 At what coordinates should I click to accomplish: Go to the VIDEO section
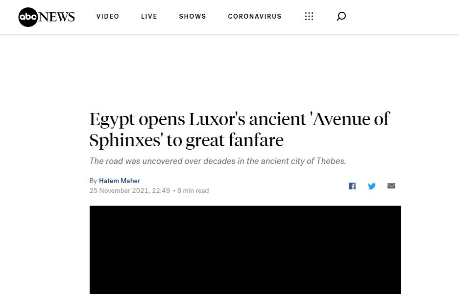(108, 16)
